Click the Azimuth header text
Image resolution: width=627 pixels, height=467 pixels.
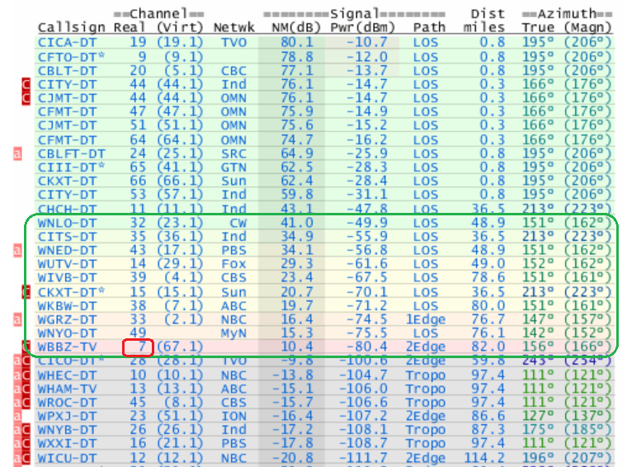pyautogui.click(x=567, y=13)
